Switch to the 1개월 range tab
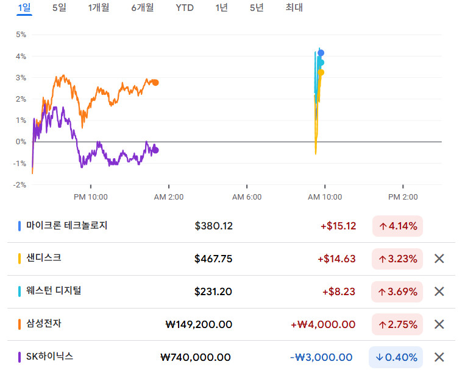This screenshot has width=476, height=370. pyautogui.click(x=98, y=8)
